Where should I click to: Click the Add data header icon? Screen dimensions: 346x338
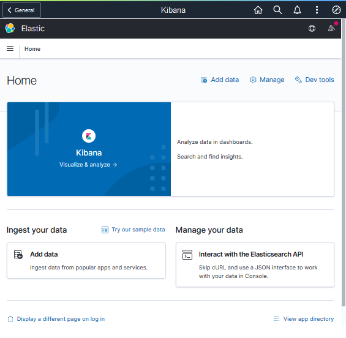pos(204,80)
